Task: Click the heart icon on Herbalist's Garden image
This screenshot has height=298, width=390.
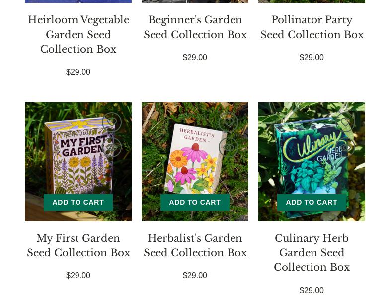Action: pos(229,122)
